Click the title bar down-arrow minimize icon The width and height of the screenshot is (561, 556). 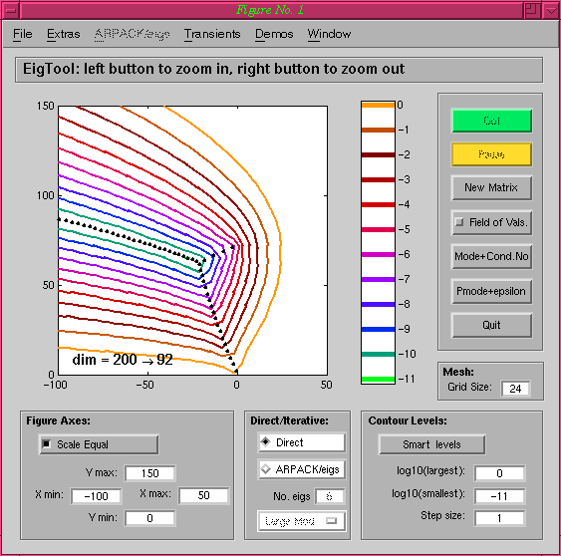click(551, 10)
